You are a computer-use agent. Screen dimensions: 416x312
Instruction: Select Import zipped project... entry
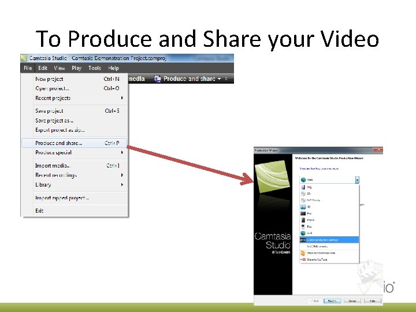click(75, 198)
